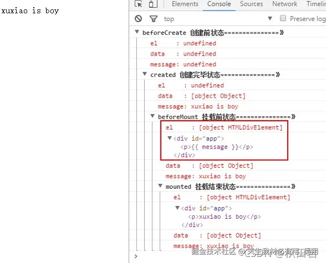Click the HTMLDivElement line under beforeMount
Image resolution: width=326 pixels, height=263 pixels.
(x=224, y=127)
